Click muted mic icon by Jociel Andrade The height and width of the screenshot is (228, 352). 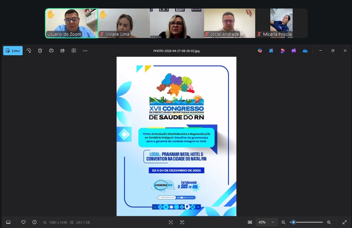tap(207, 34)
